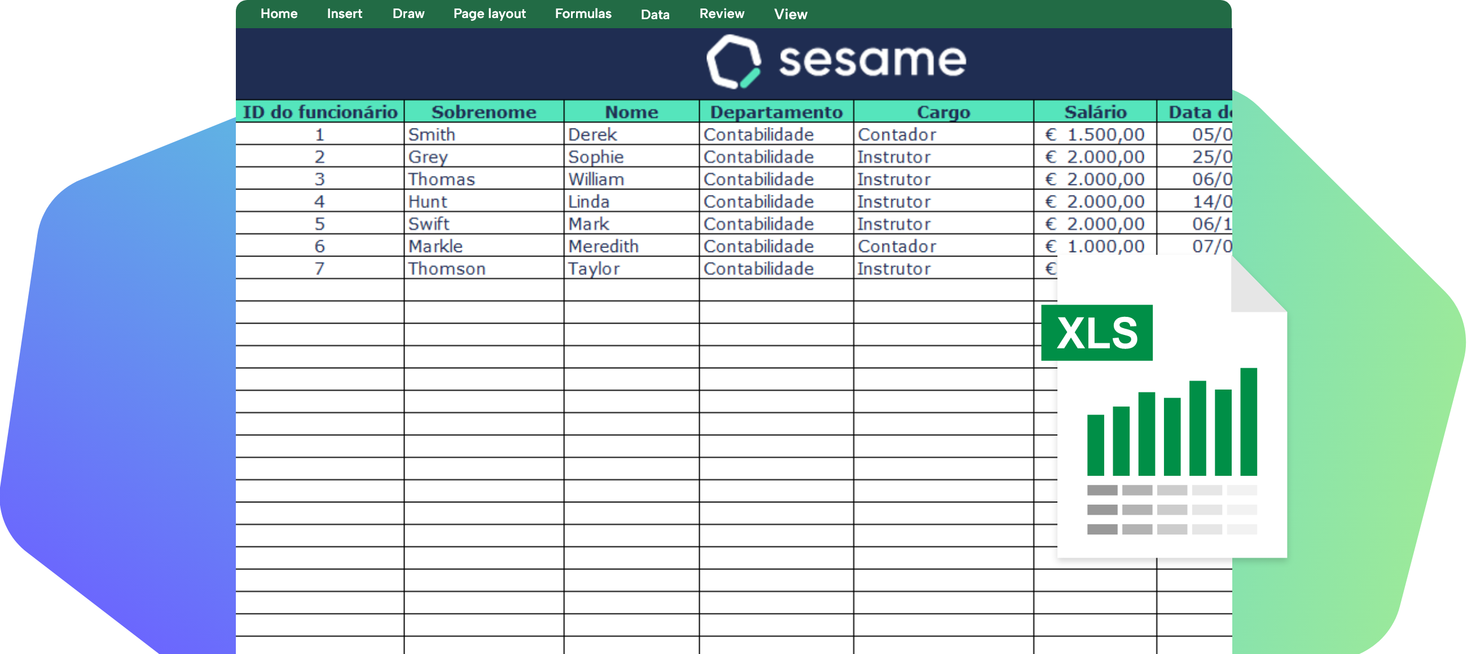Screen dimensions: 1467x654
Task: Click the partial 'Data d' column header
Action: coord(1195,112)
